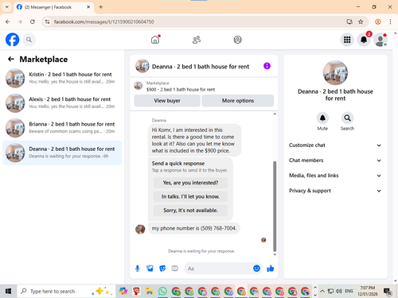Open the Facebook menu grid icon
The height and width of the screenshot is (298, 398).
(347, 40)
